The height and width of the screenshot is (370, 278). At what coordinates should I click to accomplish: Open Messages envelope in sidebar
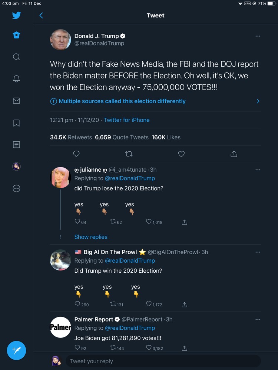coord(16,101)
